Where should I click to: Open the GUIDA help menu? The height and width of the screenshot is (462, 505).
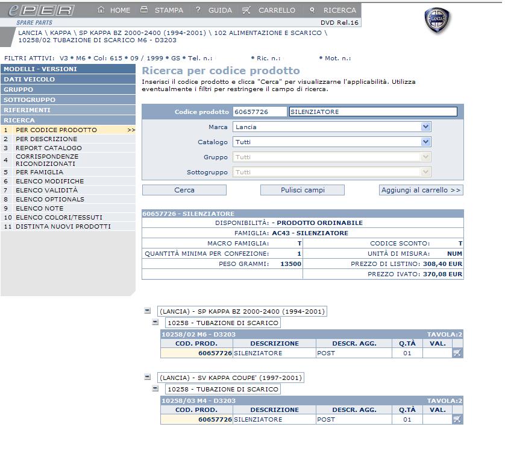(220, 10)
